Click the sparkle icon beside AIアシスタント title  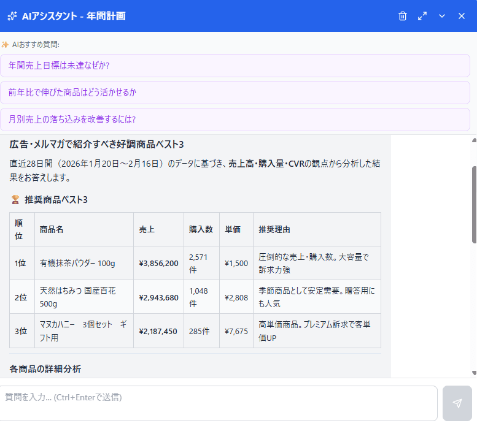point(12,16)
